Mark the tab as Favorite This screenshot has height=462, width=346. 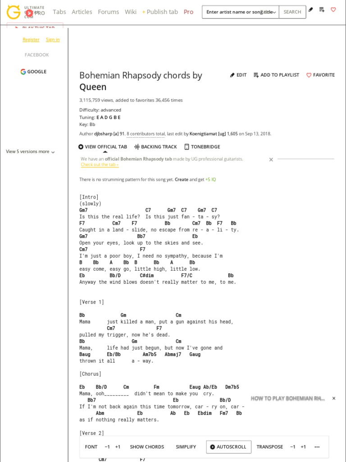click(320, 75)
